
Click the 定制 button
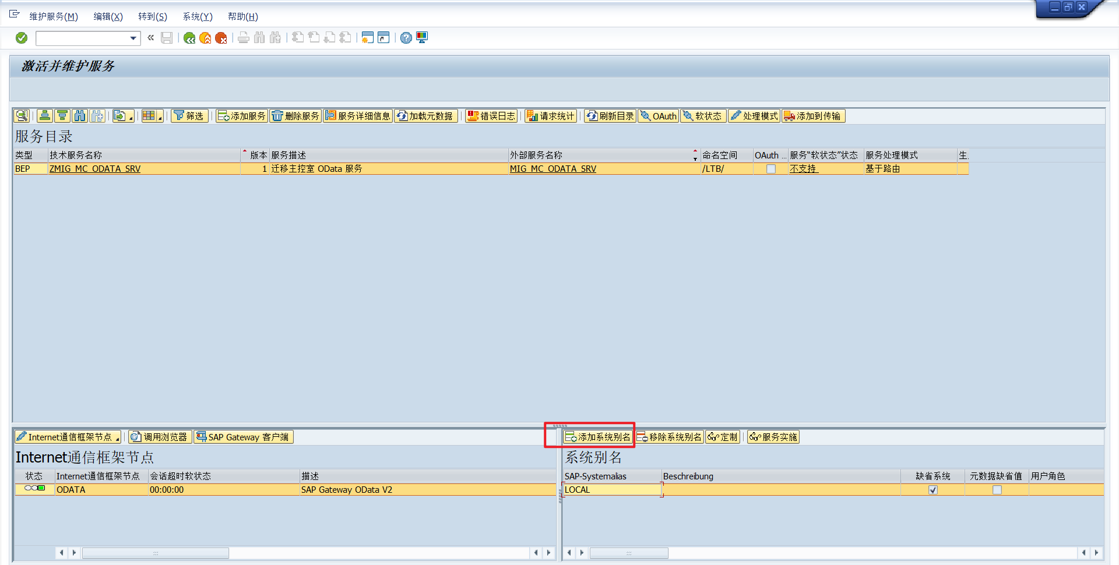(x=723, y=437)
